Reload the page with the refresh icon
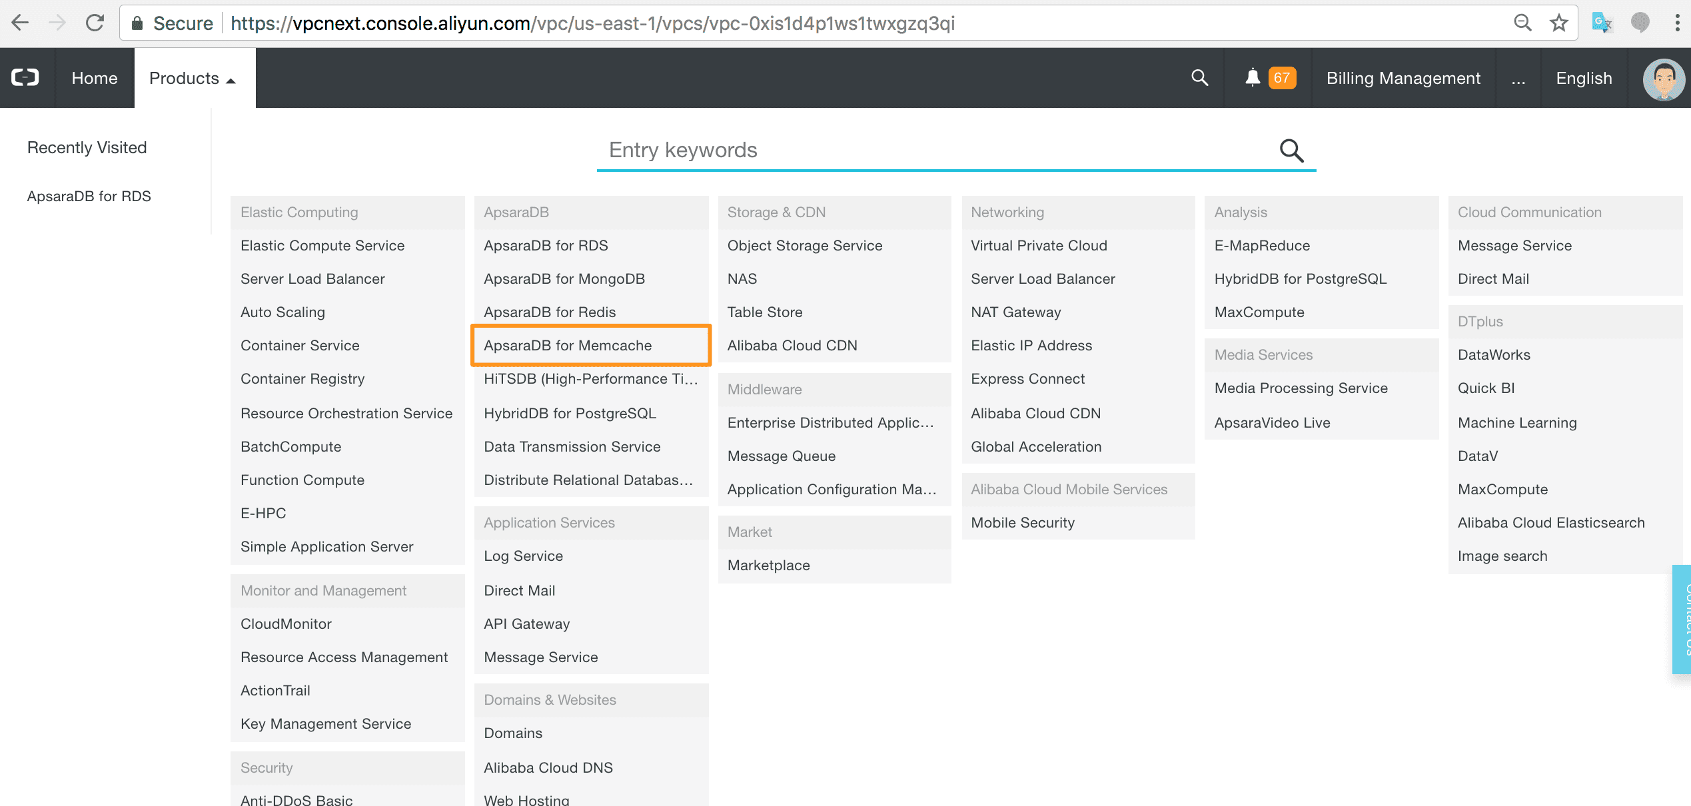This screenshot has width=1691, height=806. click(95, 23)
